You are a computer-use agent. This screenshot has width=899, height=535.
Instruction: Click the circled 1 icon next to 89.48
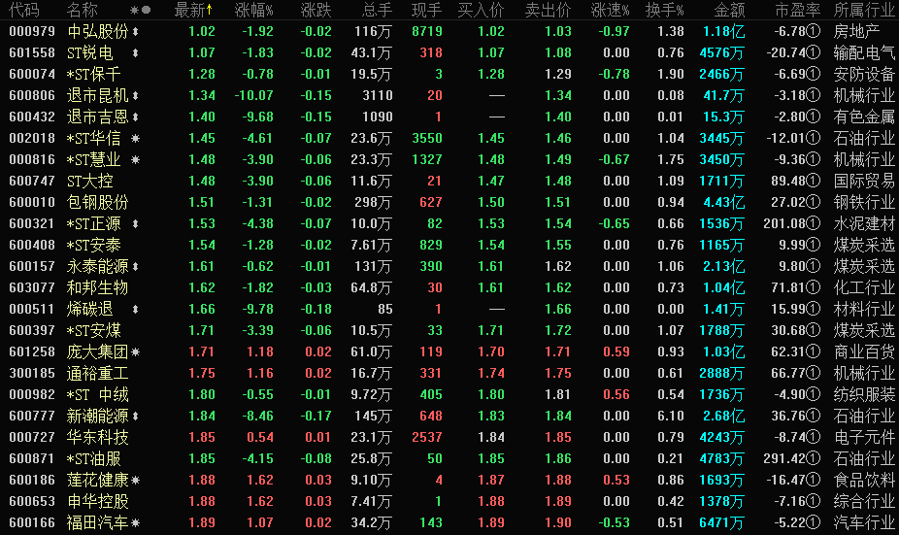pos(814,182)
